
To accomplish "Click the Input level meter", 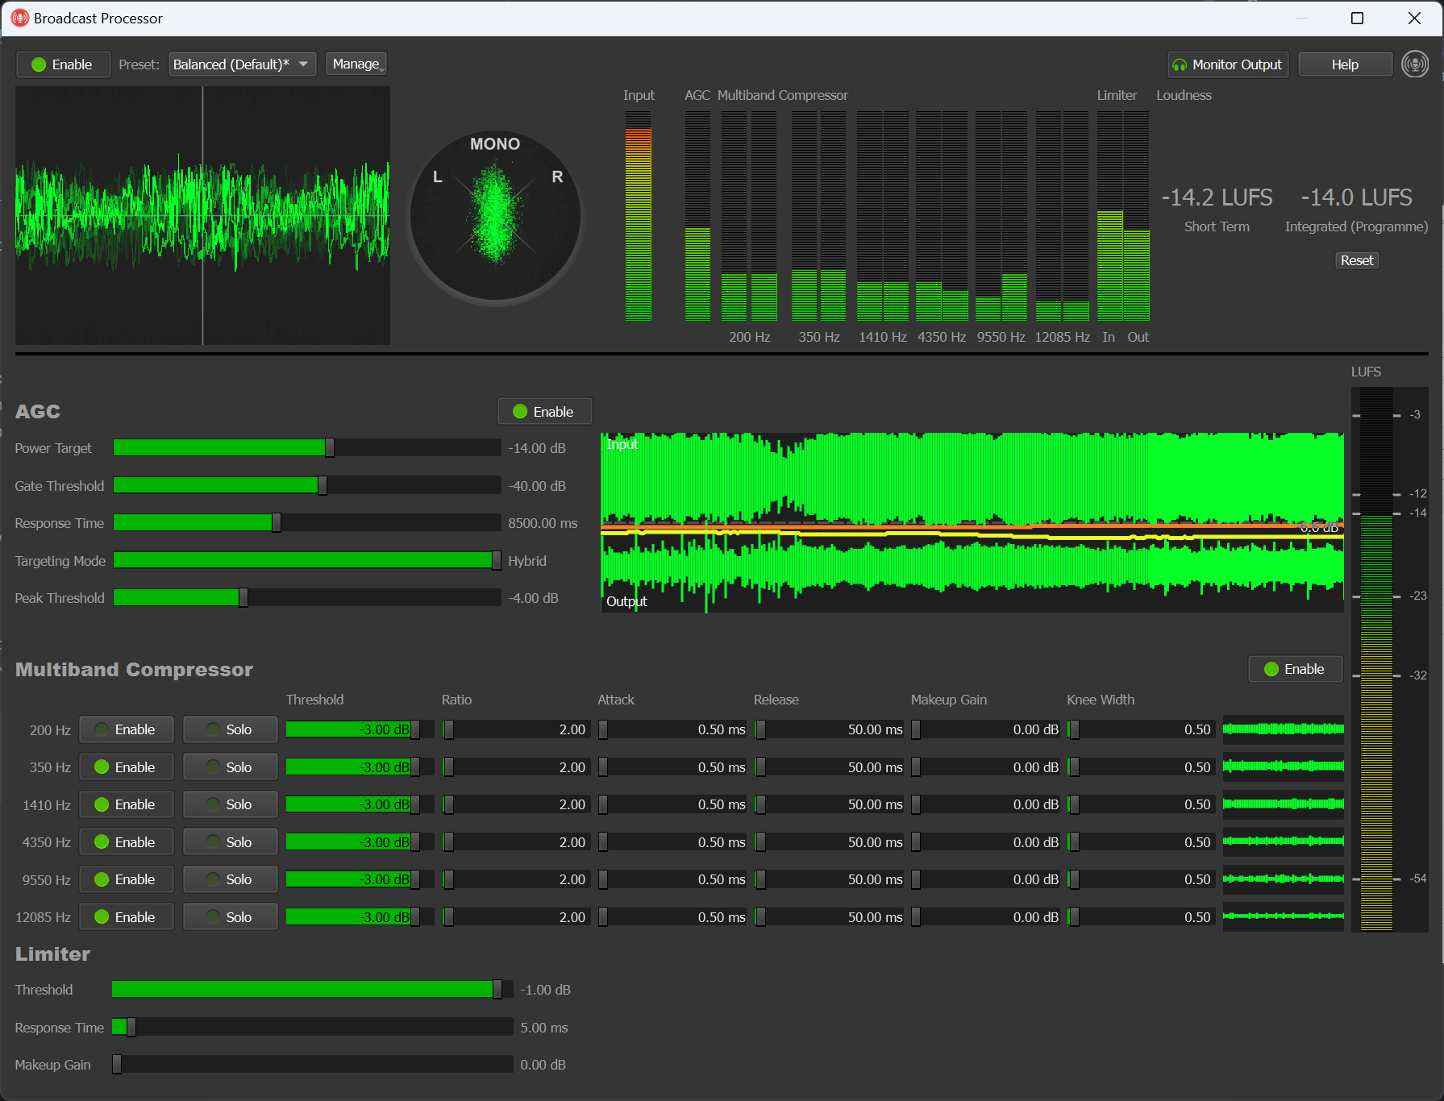I will click(x=638, y=216).
